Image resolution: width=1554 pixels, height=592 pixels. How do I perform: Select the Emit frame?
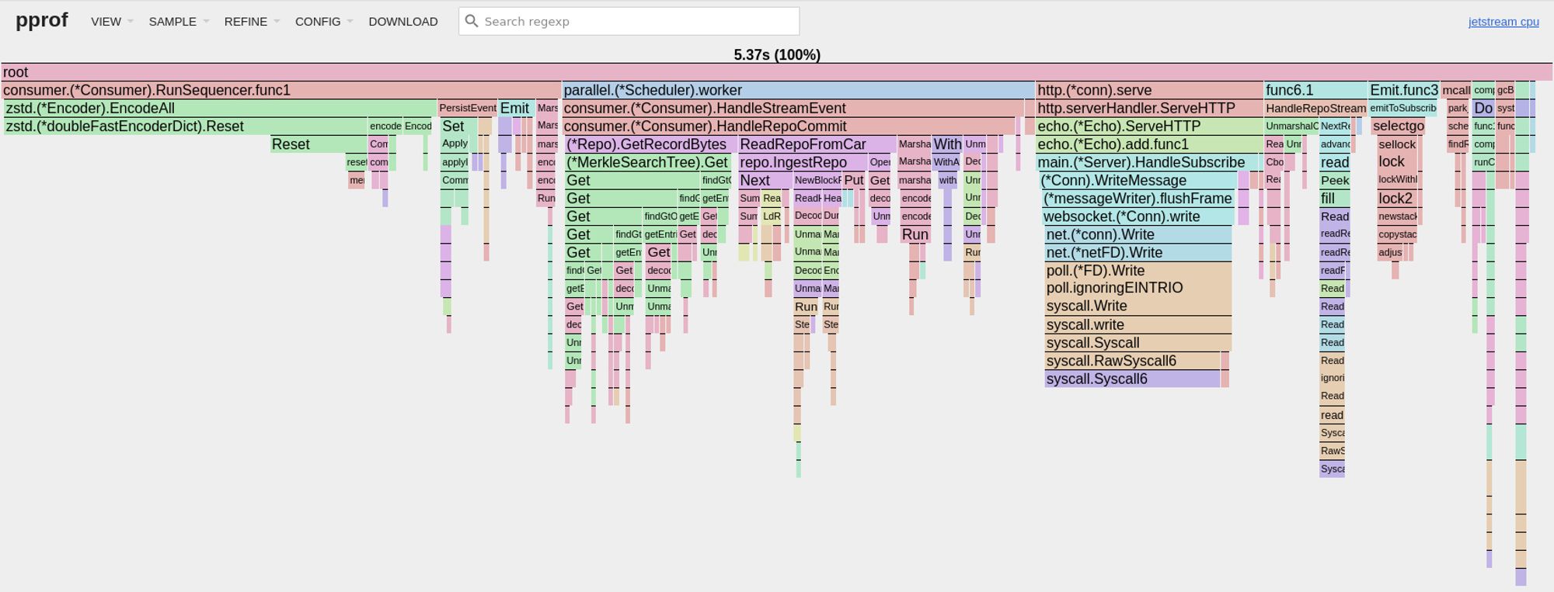(x=516, y=108)
